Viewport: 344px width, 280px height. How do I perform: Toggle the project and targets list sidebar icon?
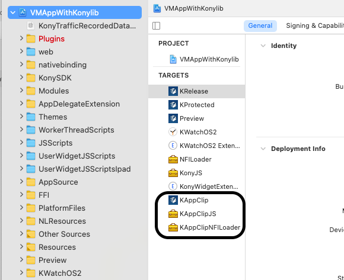coord(156,25)
